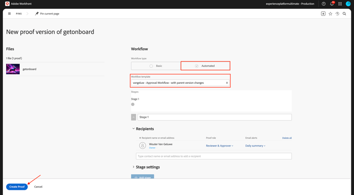The width and height of the screenshot is (354, 195).
Task: Click the Adobe Workfront logo icon
Action: click(7, 4)
